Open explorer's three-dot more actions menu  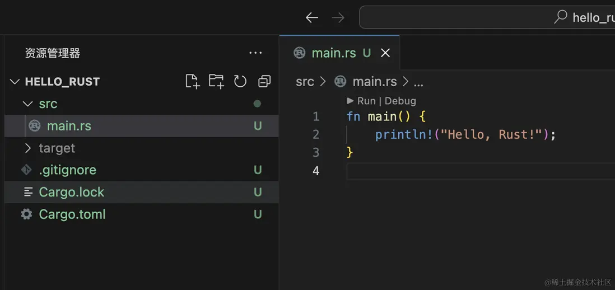(x=255, y=53)
